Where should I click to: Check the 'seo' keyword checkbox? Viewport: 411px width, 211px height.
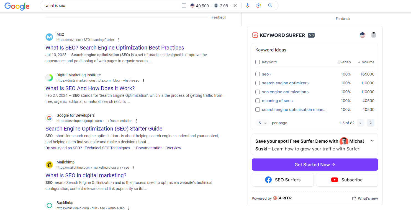point(258,74)
